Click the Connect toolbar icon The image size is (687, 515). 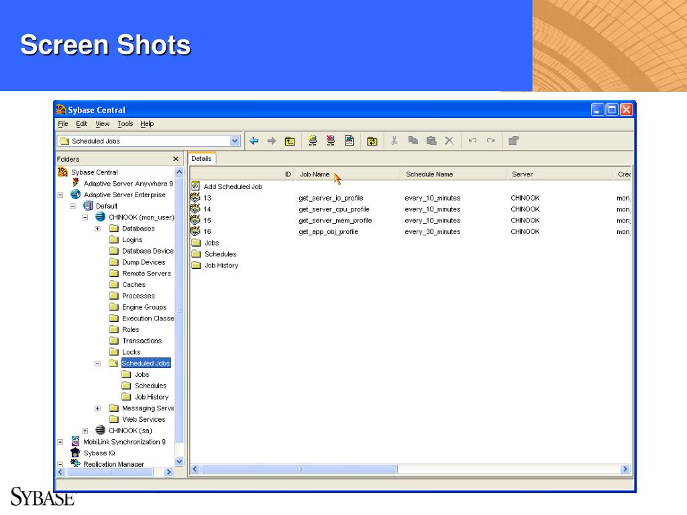(313, 141)
